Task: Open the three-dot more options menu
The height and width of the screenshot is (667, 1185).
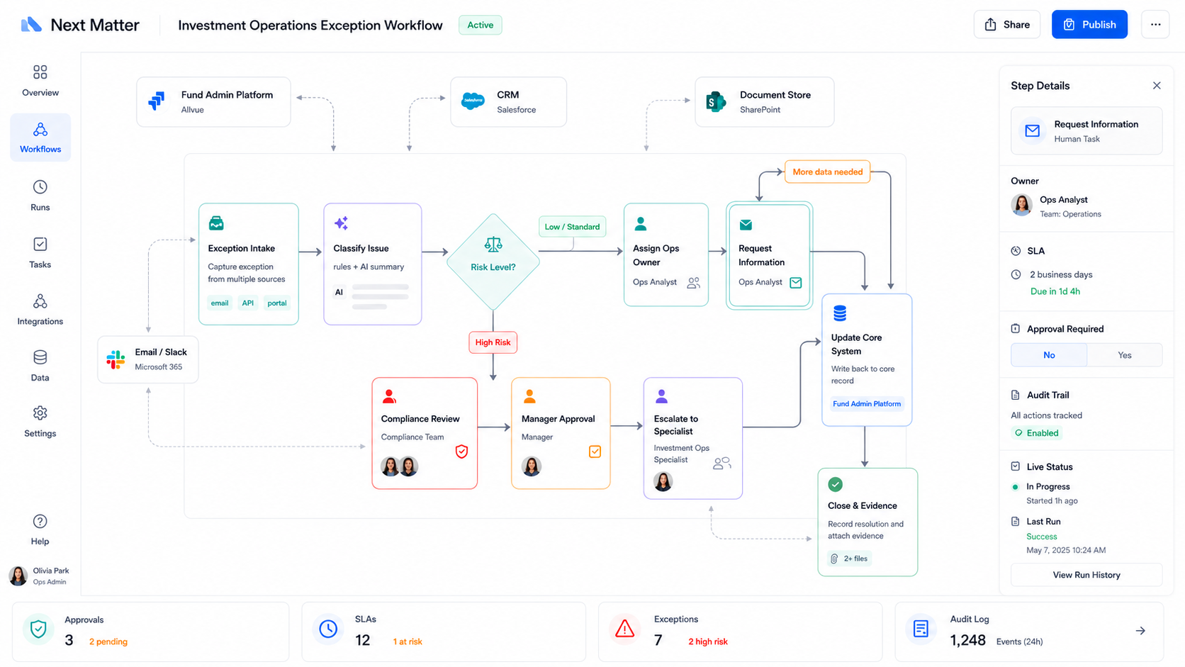Action: pos(1155,25)
